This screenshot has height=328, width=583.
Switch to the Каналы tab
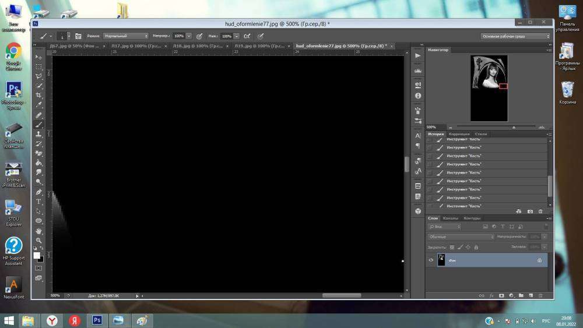[x=451, y=218]
